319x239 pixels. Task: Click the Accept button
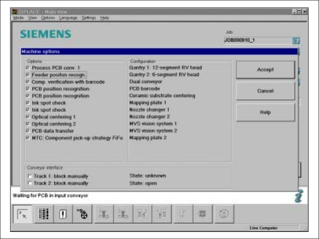coord(265,70)
